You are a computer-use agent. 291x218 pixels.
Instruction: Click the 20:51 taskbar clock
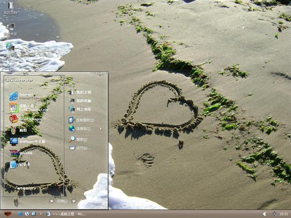click(284, 214)
